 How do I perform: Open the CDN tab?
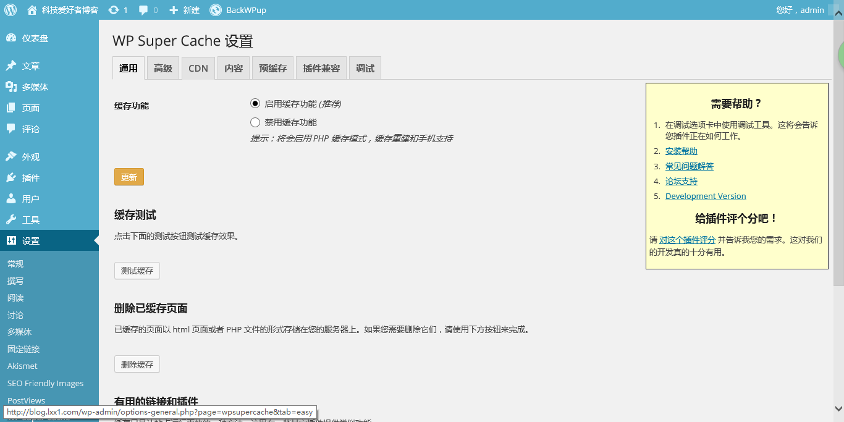coord(198,68)
